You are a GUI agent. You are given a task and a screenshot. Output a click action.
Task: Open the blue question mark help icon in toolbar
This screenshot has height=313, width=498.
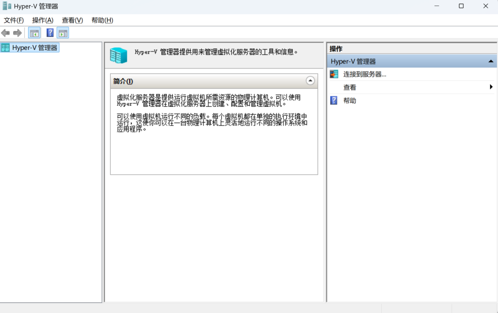(50, 33)
